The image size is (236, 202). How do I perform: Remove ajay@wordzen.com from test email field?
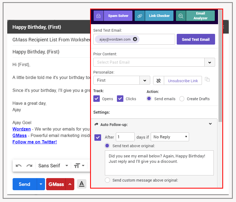click(x=135, y=39)
